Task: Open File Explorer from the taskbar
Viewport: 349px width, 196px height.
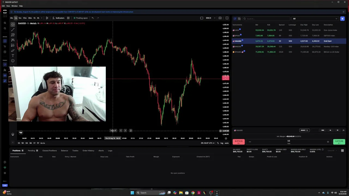Action: pyautogui.click(x=181, y=193)
